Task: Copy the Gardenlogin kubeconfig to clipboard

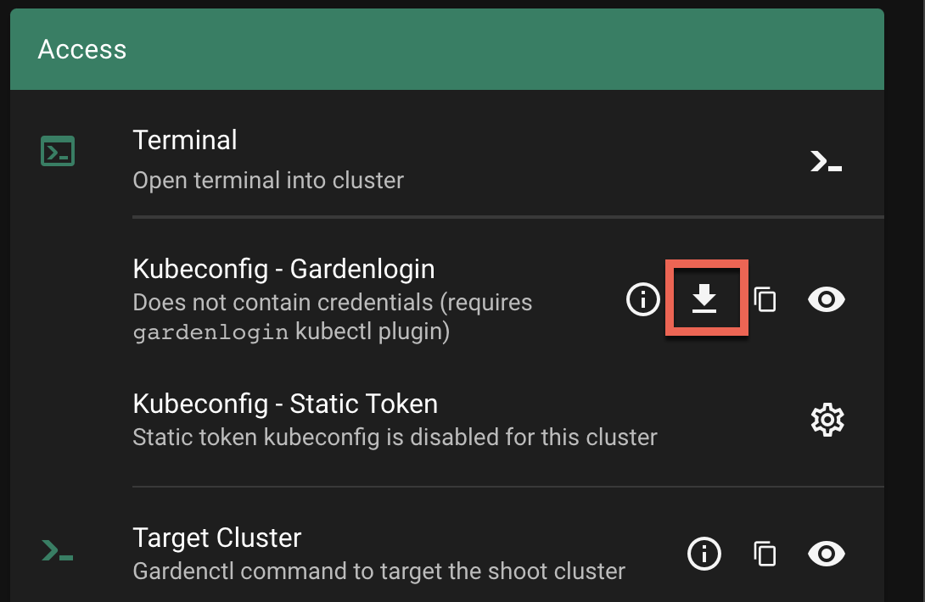Action: pyautogui.click(x=765, y=299)
